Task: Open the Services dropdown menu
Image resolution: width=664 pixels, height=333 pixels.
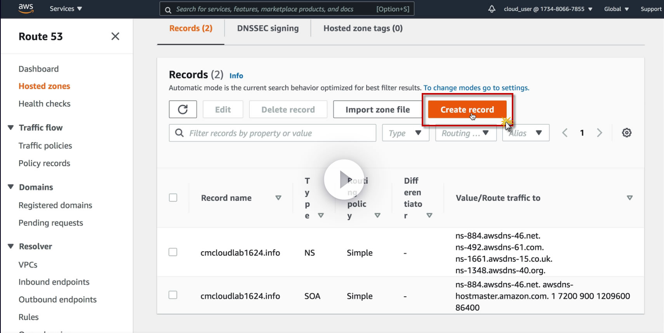Action: click(66, 9)
